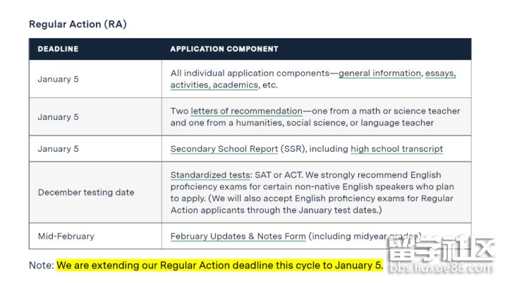
Task: Follow the academics link
Action: click(x=236, y=85)
